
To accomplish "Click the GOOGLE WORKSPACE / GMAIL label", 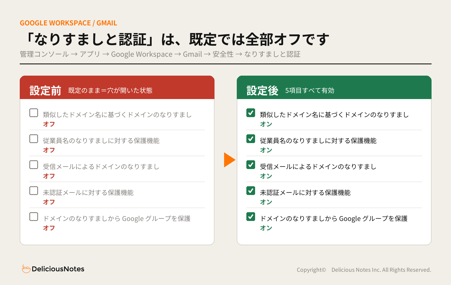I will [x=68, y=23].
